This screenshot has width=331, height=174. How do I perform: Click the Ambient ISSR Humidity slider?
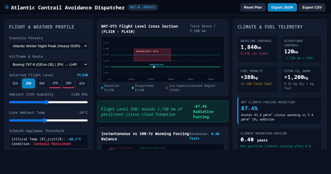(x=49, y=102)
